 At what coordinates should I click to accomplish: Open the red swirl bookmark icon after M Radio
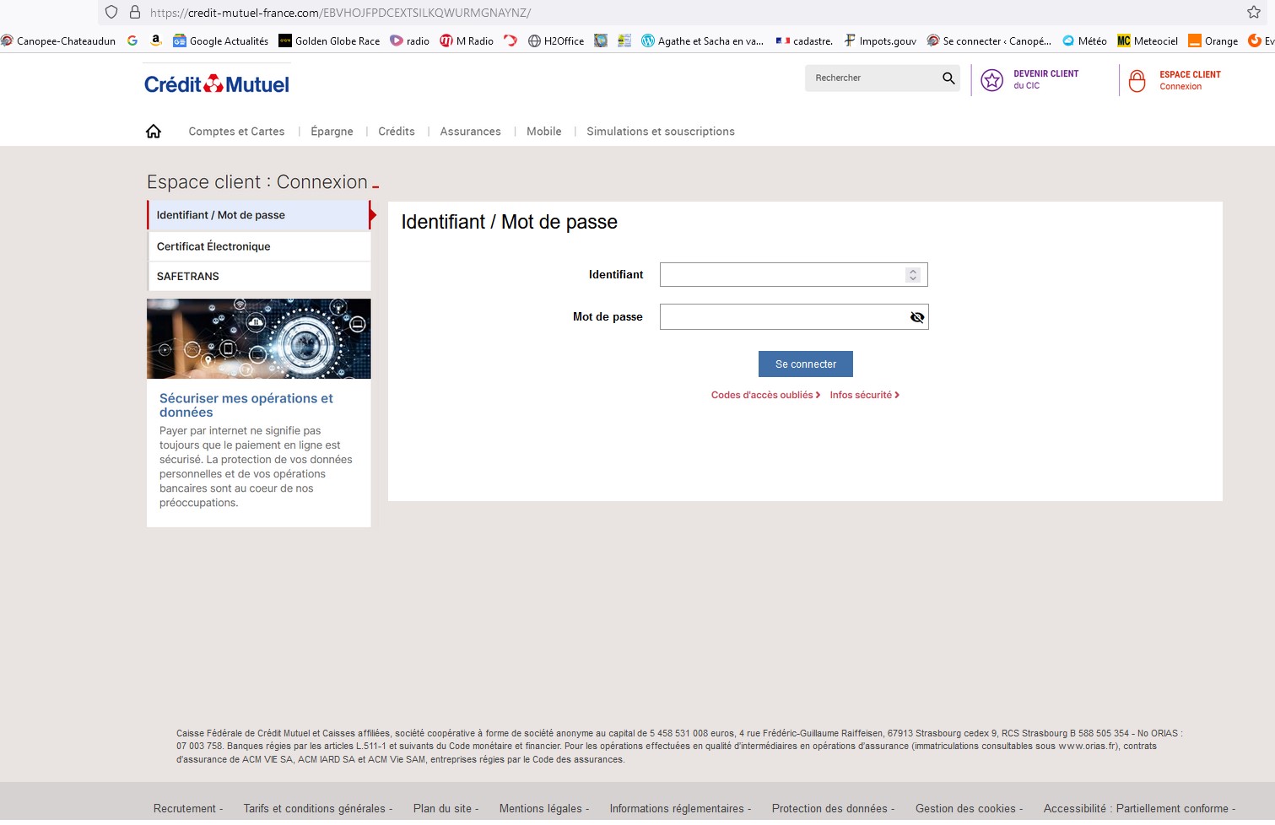coord(511,40)
